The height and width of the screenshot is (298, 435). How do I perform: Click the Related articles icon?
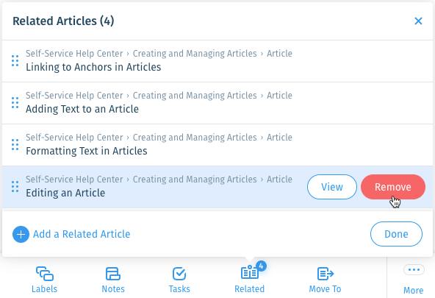coord(249,272)
